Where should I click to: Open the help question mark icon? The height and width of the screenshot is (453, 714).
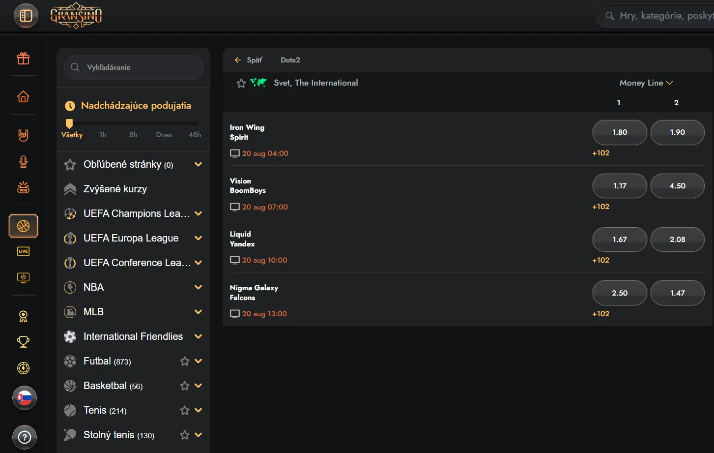point(25,437)
